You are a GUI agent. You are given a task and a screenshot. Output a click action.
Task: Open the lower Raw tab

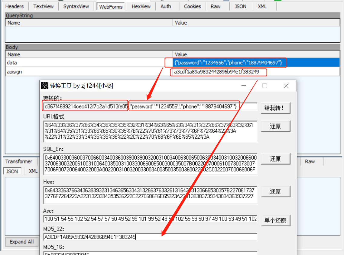[x=310, y=162]
